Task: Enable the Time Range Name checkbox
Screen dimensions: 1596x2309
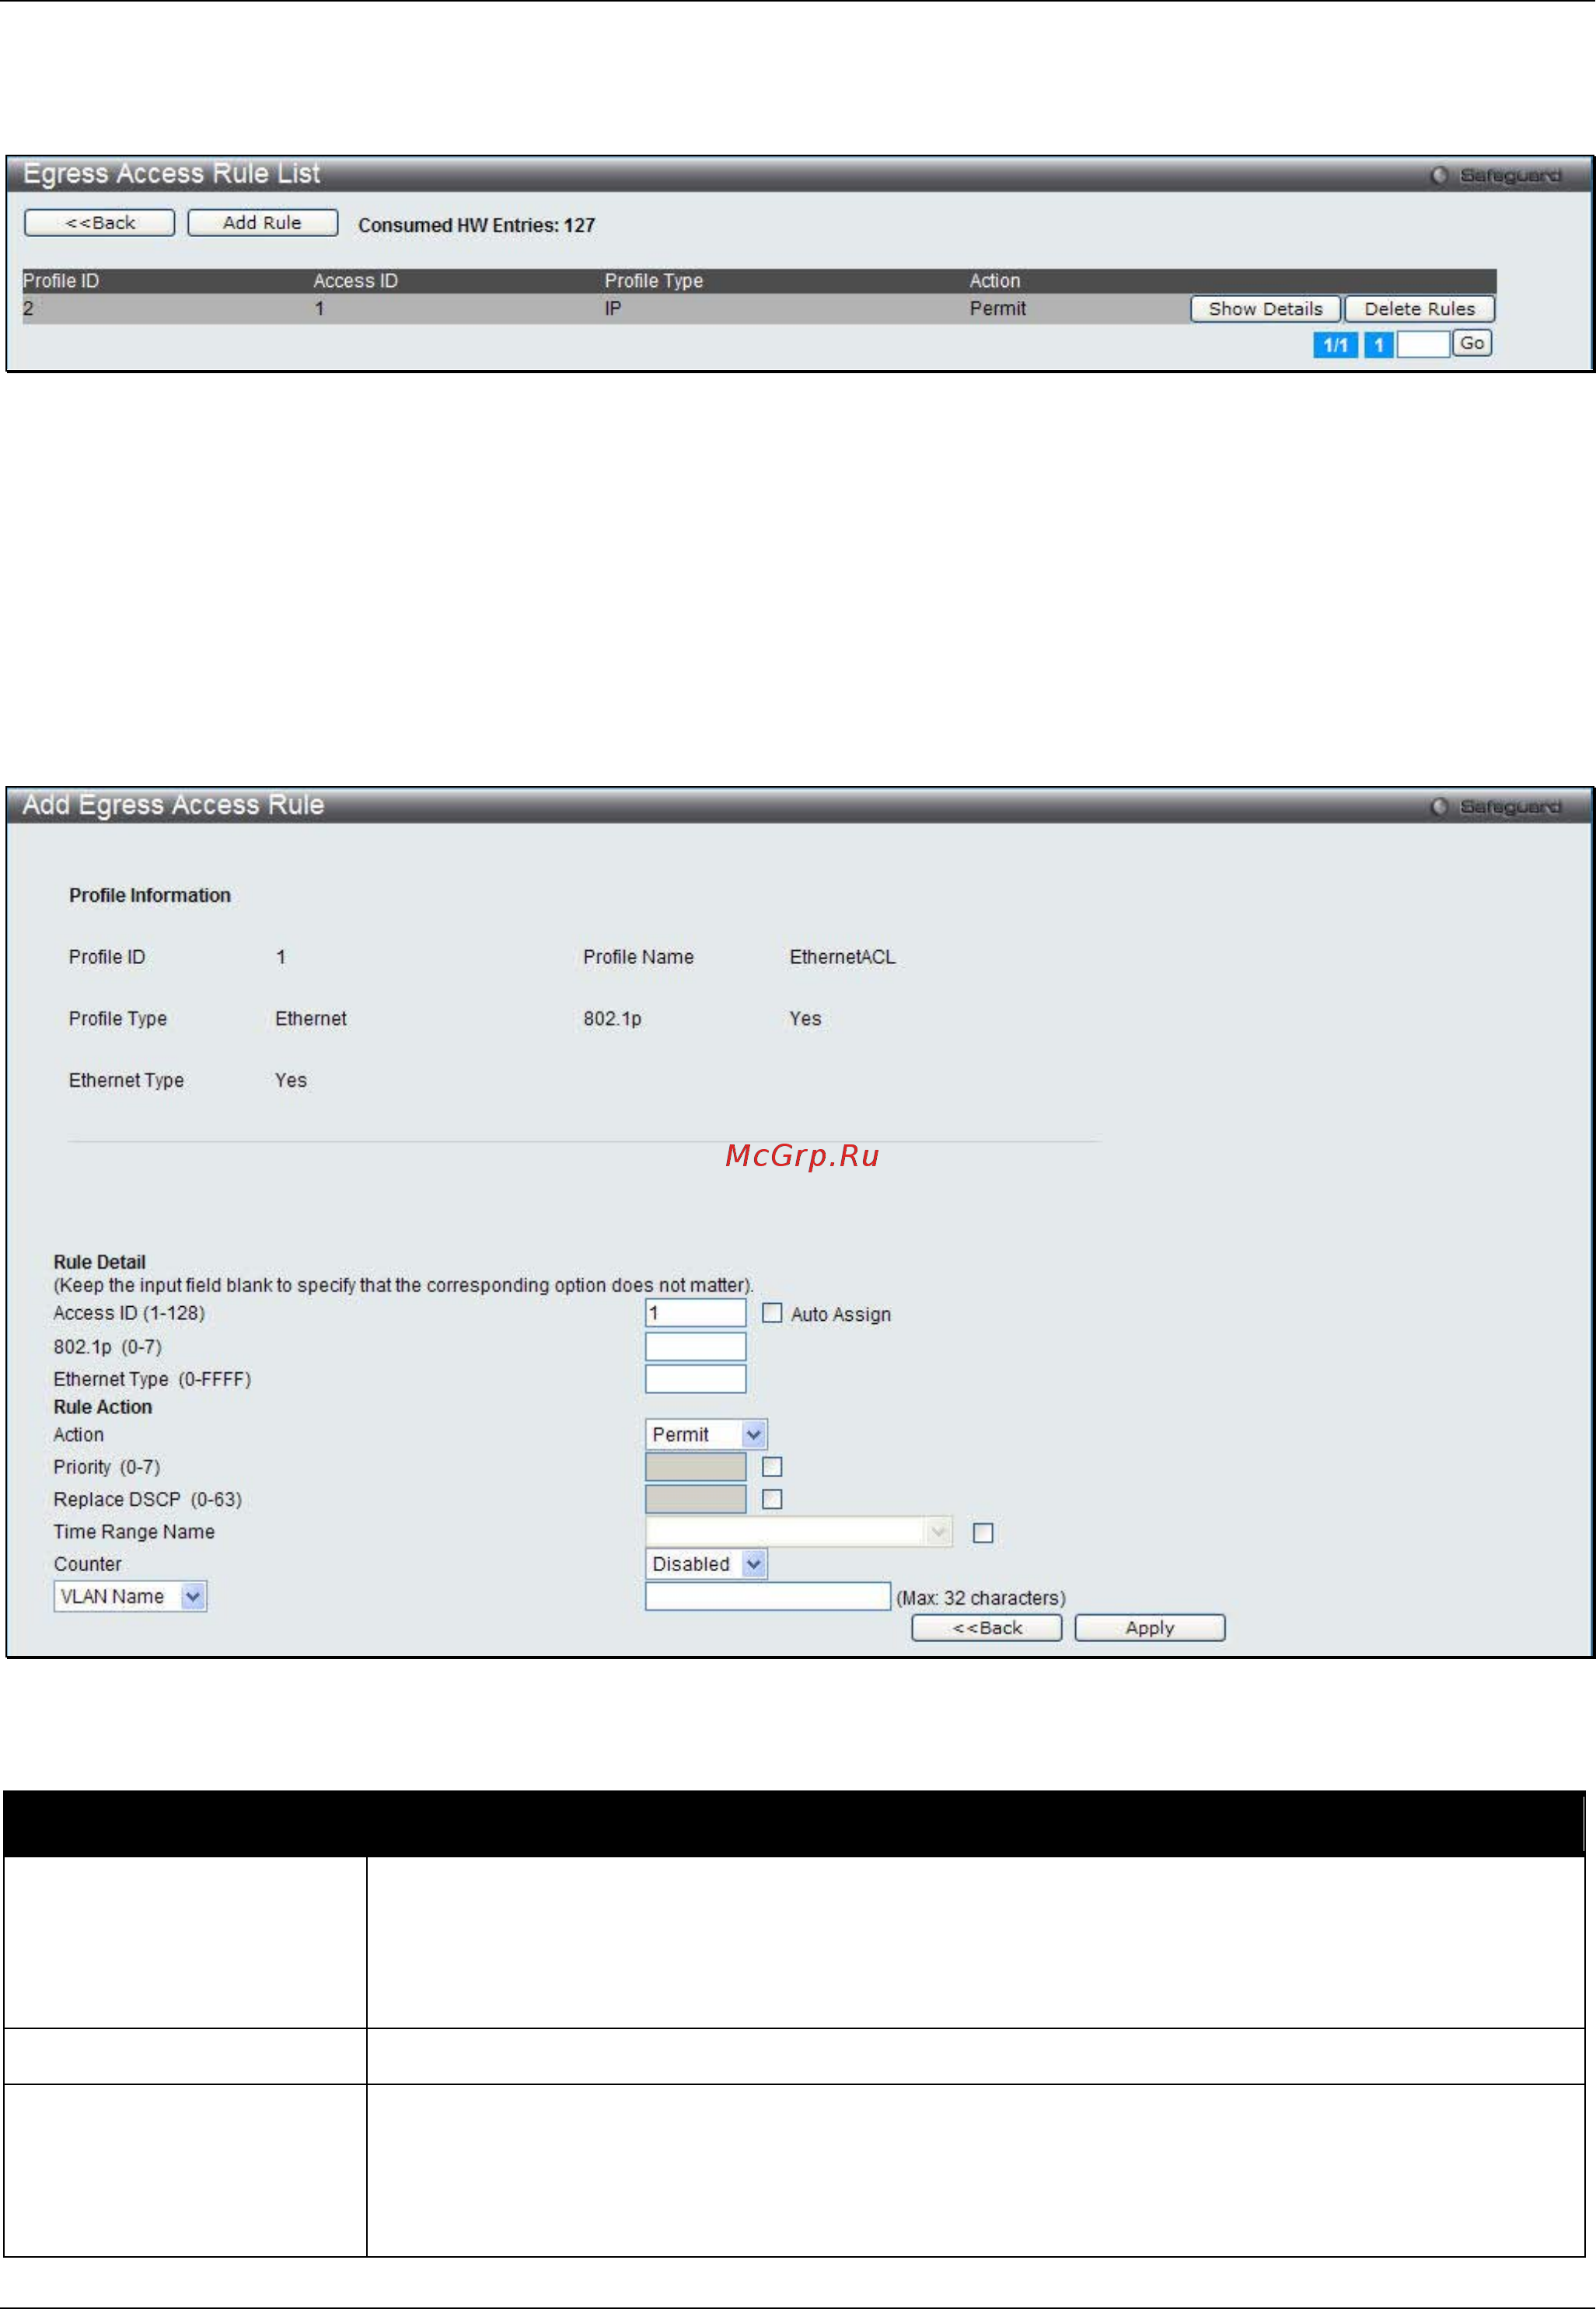Action: click(983, 1533)
